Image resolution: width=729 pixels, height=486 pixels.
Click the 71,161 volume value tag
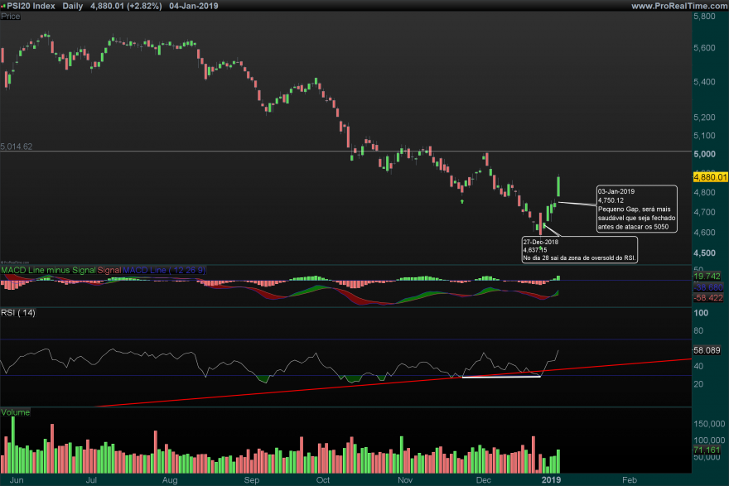pyautogui.click(x=707, y=450)
